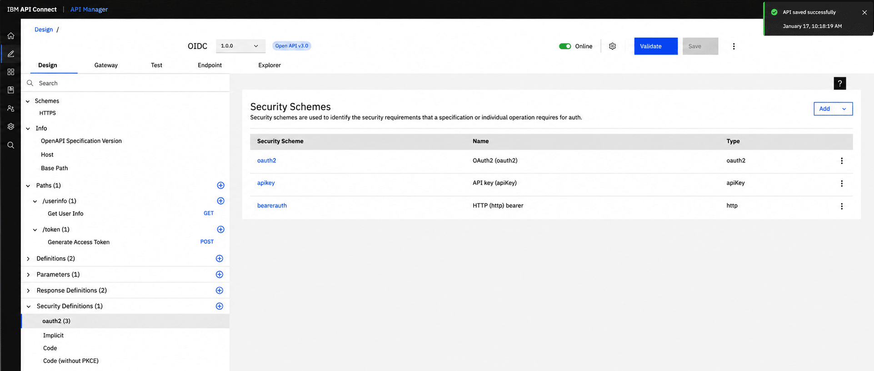Open row options for apikey scheme
This screenshot has width=874, height=371.
point(842,183)
